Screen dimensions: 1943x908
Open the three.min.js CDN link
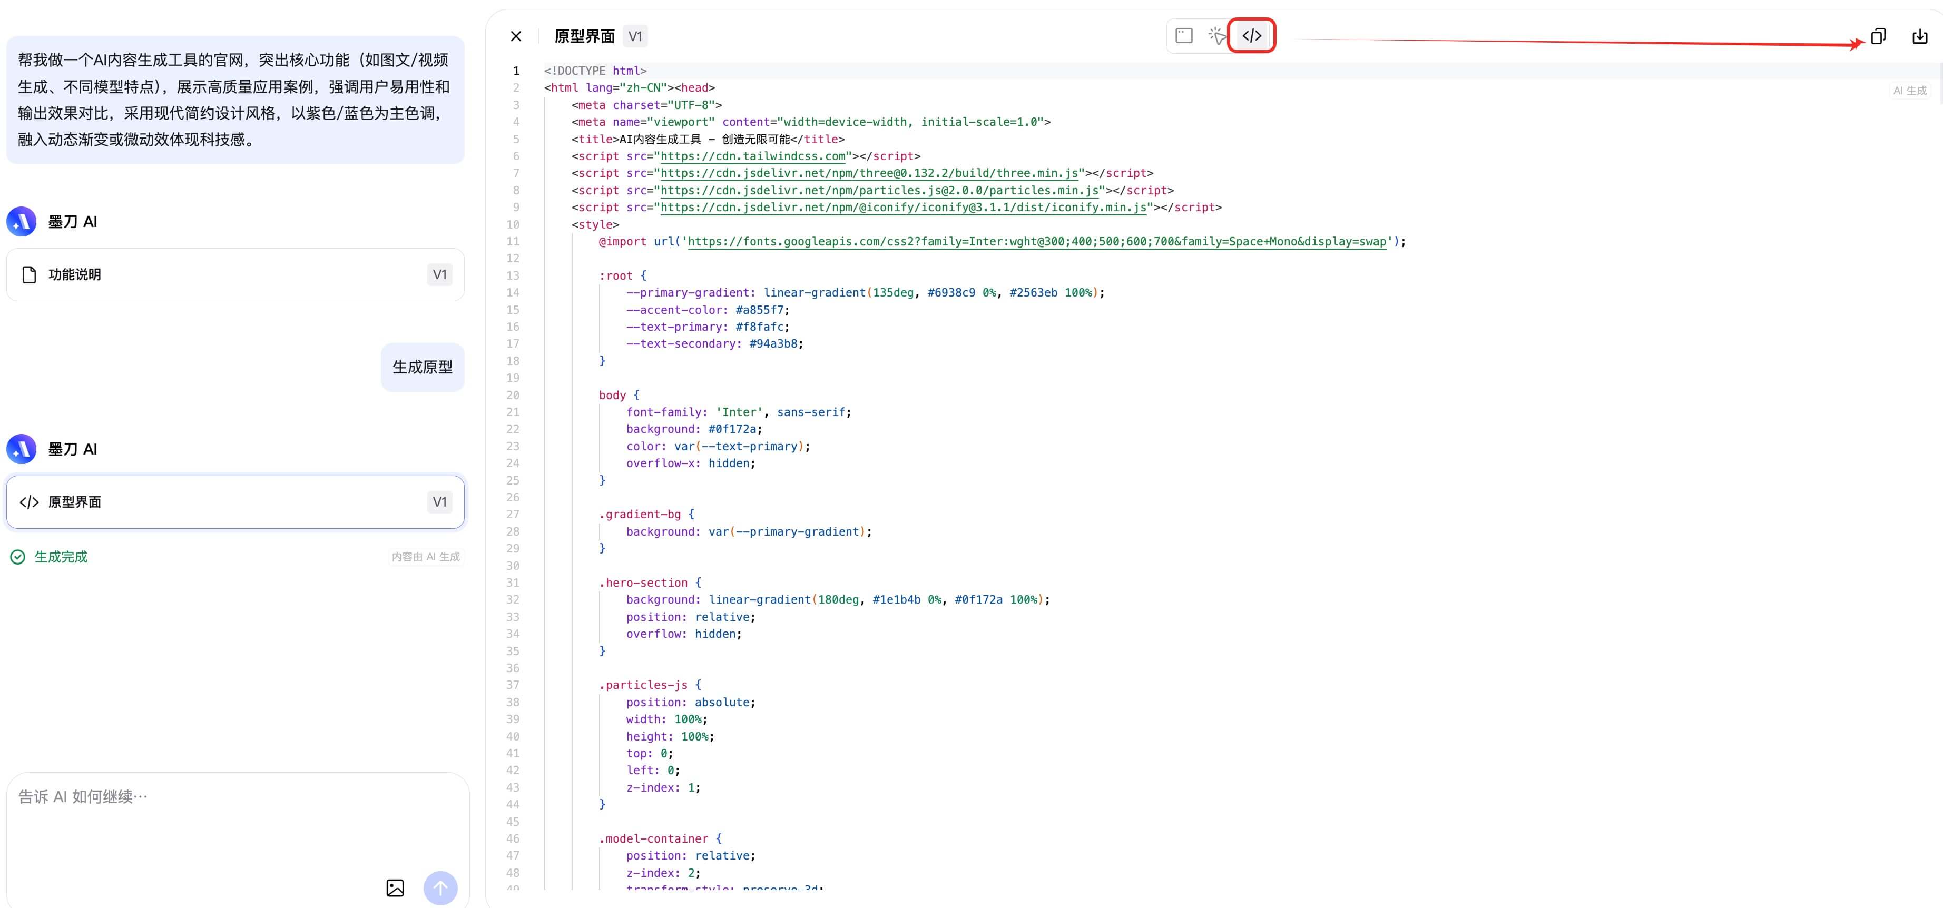870,173
